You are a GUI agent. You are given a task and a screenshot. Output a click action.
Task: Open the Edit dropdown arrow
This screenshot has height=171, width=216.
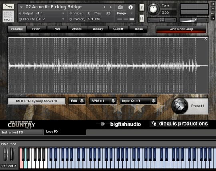(82, 101)
